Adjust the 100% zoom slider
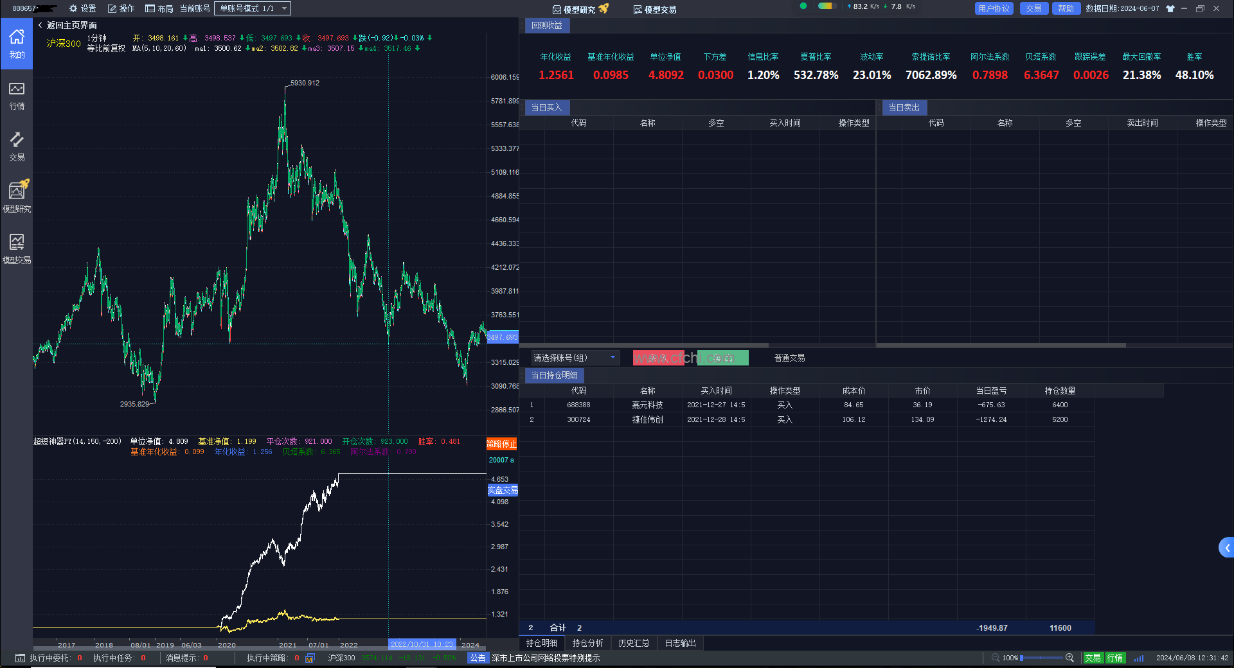Image resolution: width=1234 pixels, height=668 pixels. click(x=1041, y=658)
